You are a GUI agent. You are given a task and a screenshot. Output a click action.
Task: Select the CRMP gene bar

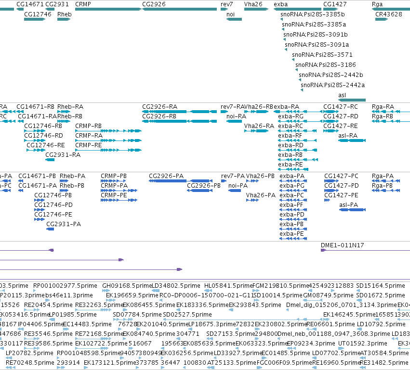pyautogui.click(x=108, y=9)
